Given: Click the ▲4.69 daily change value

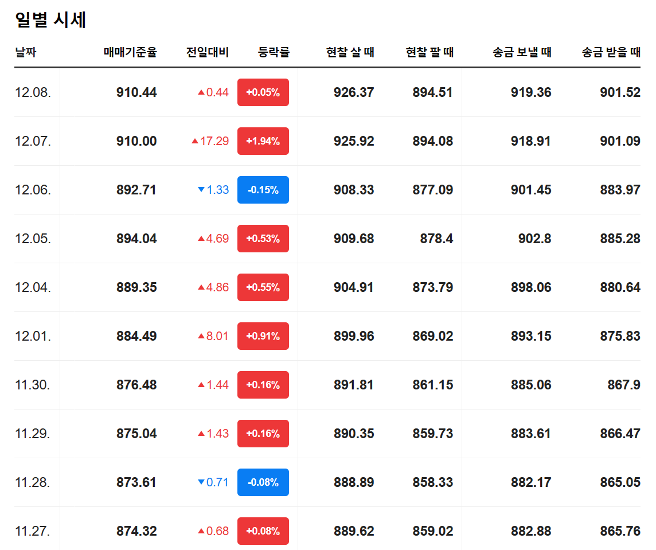Looking at the screenshot, I should pyautogui.click(x=213, y=239).
